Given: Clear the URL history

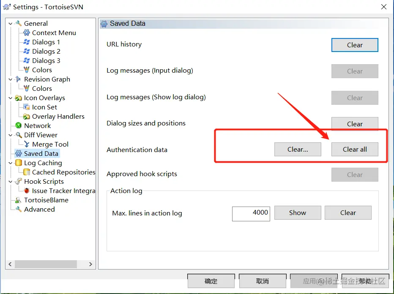Looking at the screenshot, I should (355, 45).
